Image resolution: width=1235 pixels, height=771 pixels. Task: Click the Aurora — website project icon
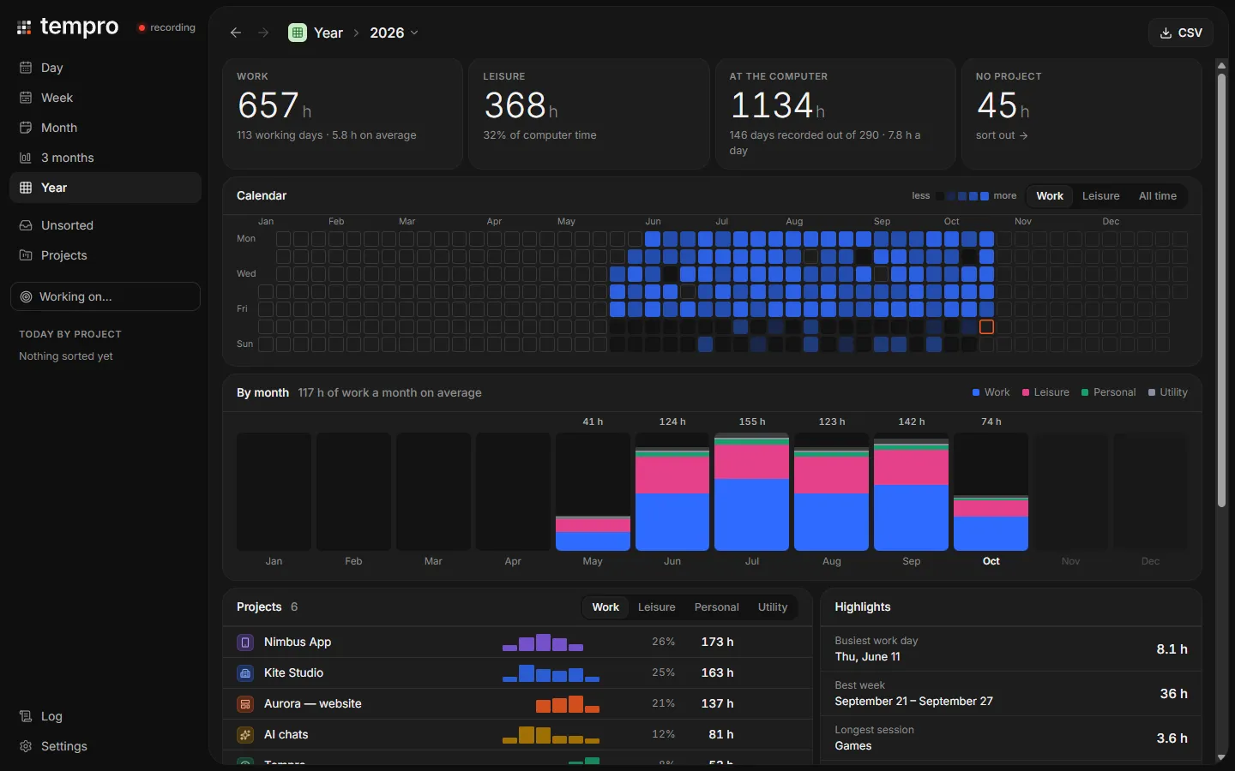(245, 703)
